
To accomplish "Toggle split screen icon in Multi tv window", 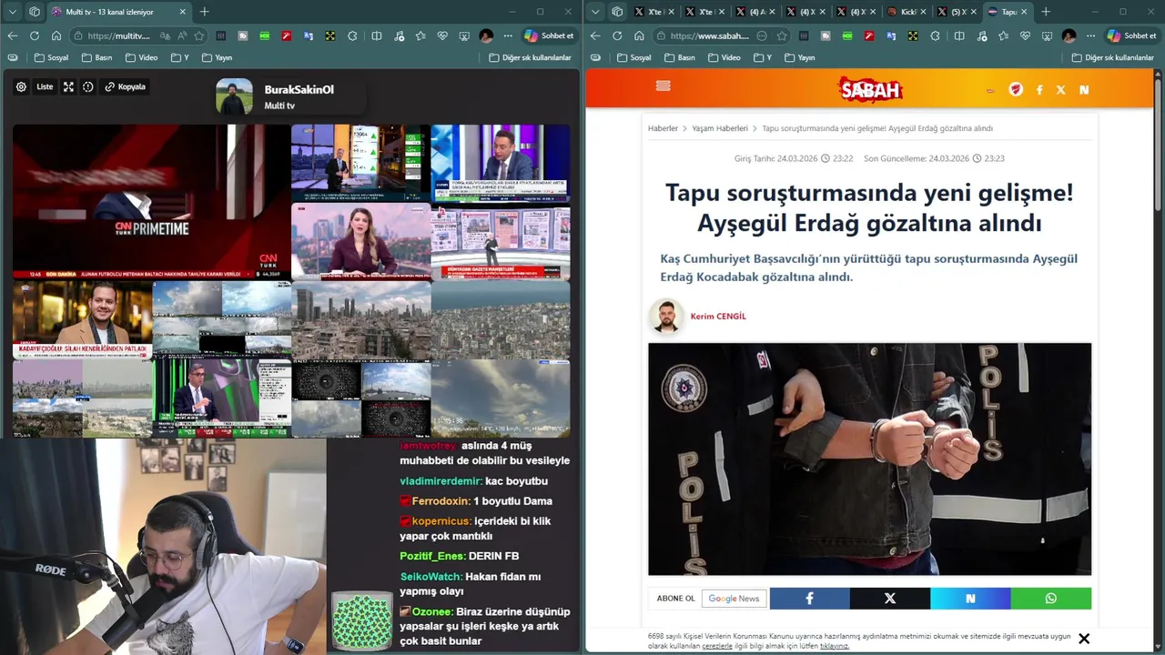I will coord(377,35).
